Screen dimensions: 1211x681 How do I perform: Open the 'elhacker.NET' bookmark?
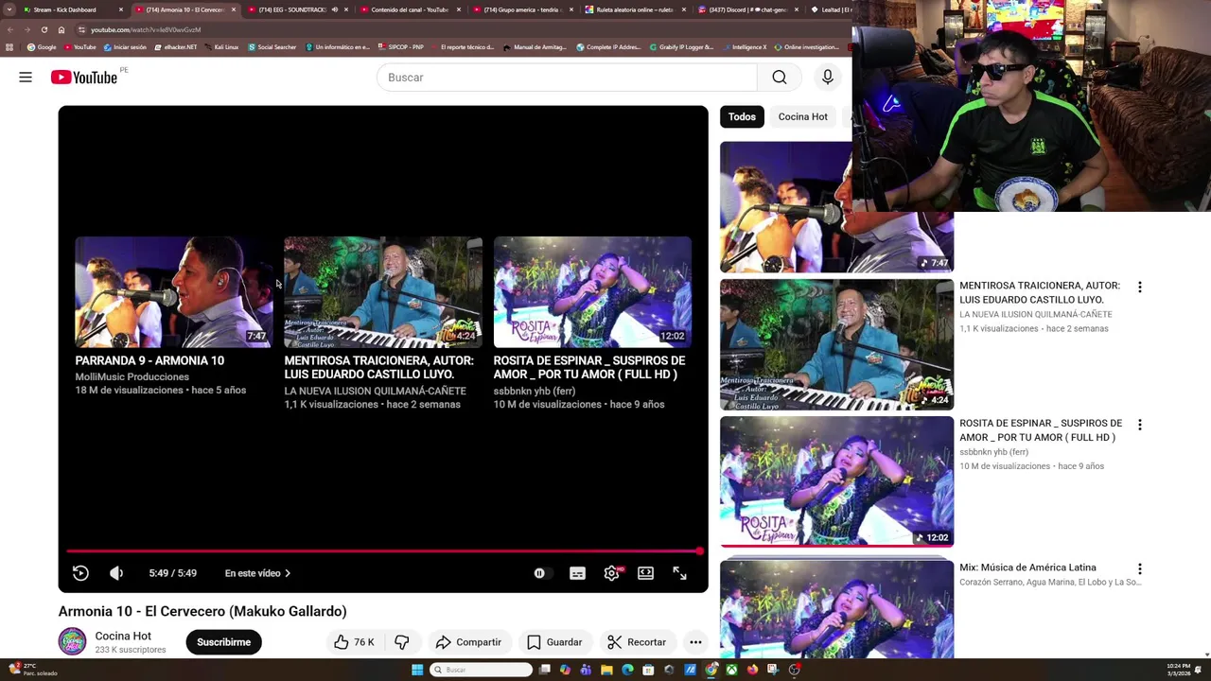tap(175, 47)
